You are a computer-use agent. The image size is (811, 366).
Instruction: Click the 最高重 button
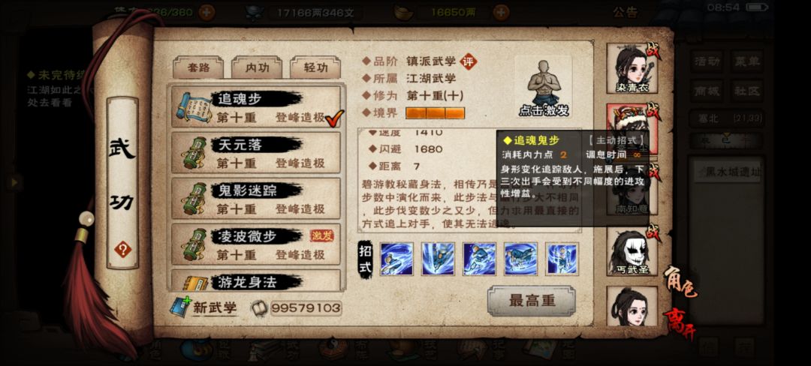tap(532, 301)
